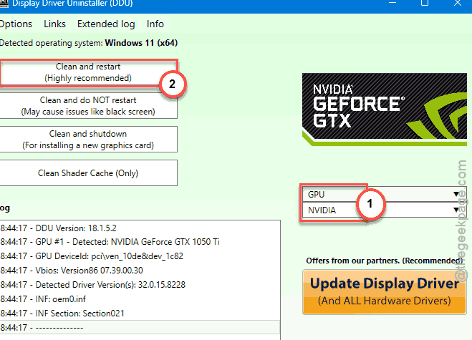Click the DDU app icon in title bar

(4, 4)
